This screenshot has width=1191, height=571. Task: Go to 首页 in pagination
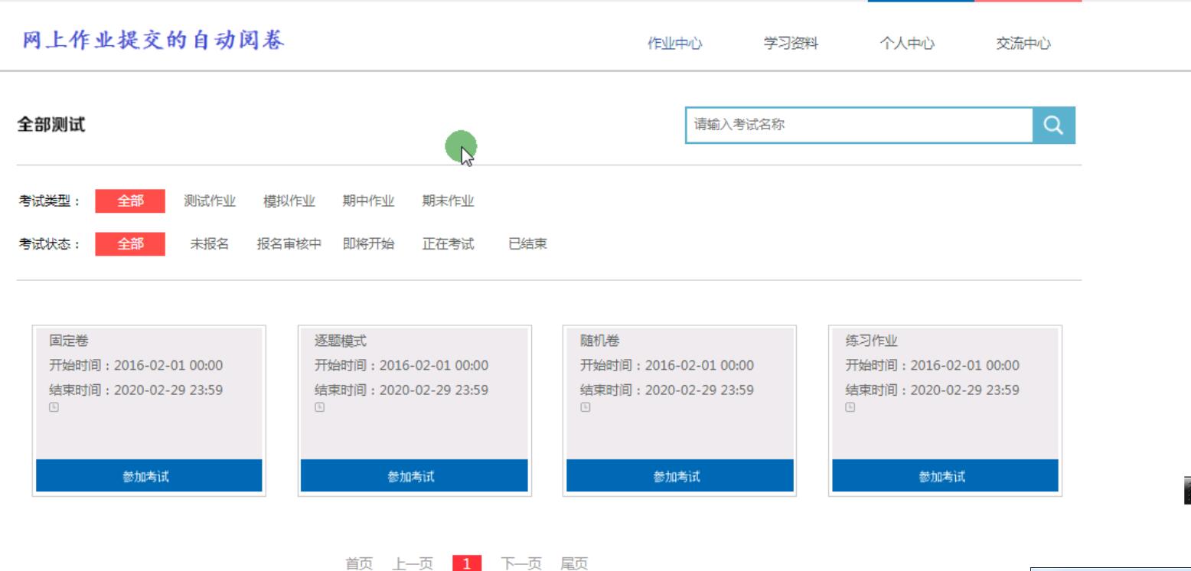pyautogui.click(x=359, y=564)
